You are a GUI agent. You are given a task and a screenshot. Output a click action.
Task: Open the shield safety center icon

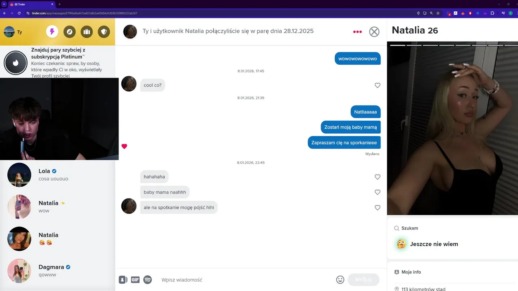click(104, 32)
